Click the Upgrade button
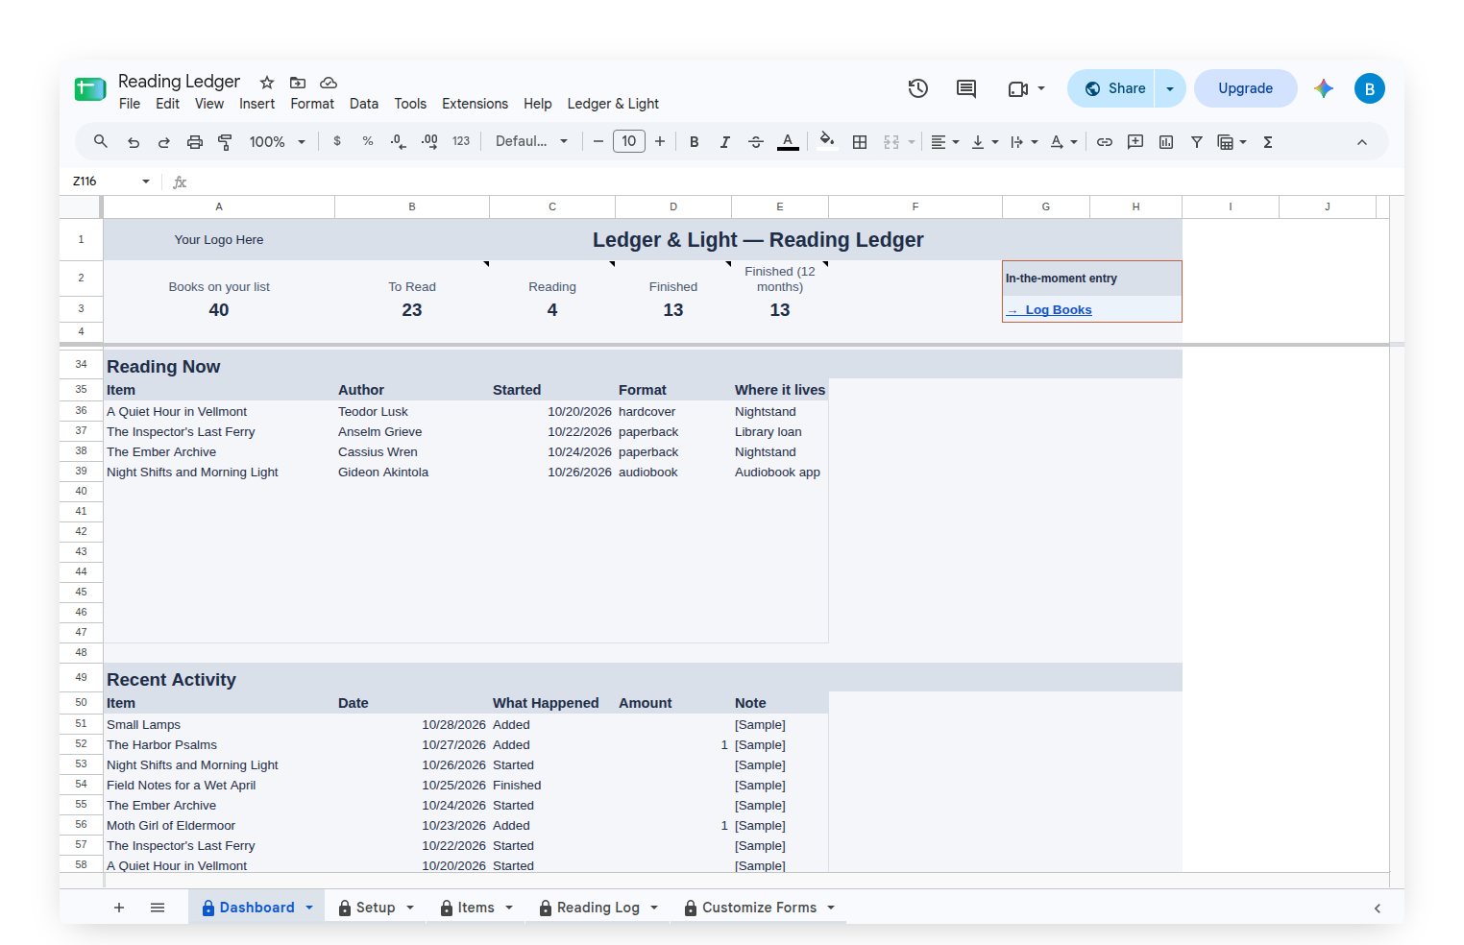 [1246, 88]
